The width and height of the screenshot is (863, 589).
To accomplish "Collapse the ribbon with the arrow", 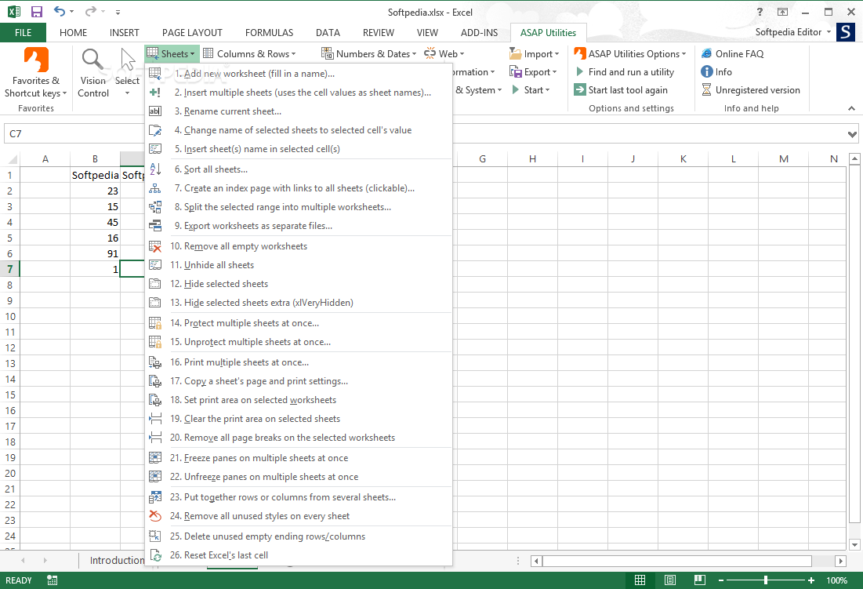I will [851, 108].
